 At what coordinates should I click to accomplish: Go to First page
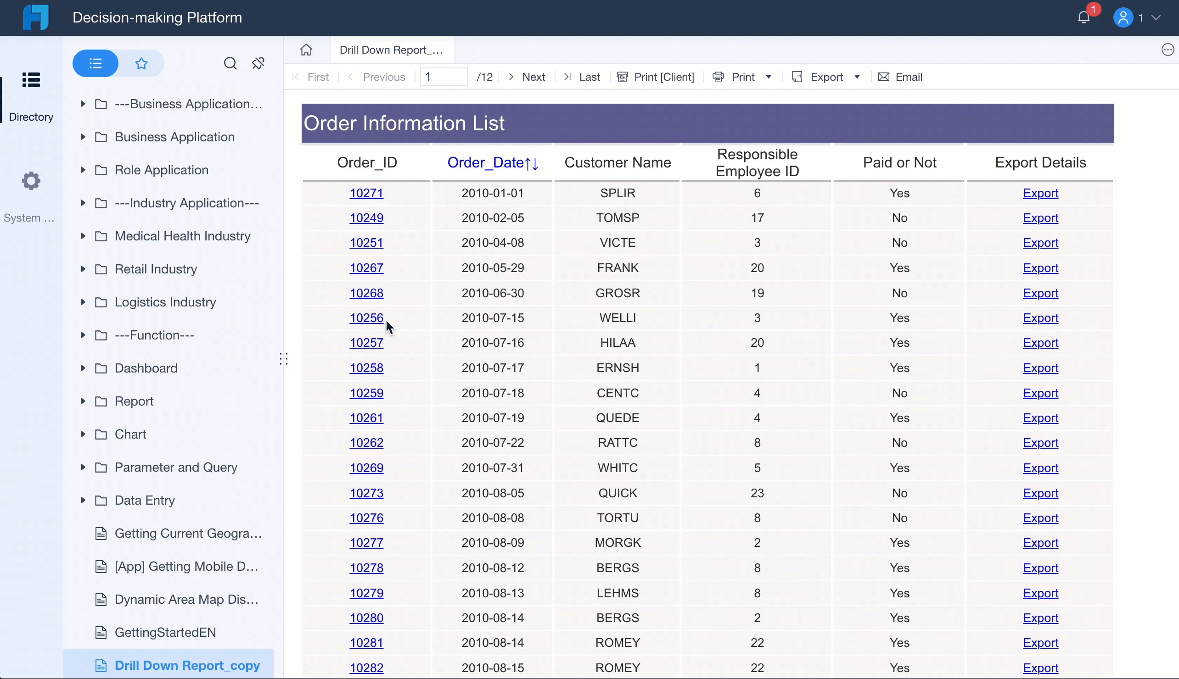click(x=311, y=77)
